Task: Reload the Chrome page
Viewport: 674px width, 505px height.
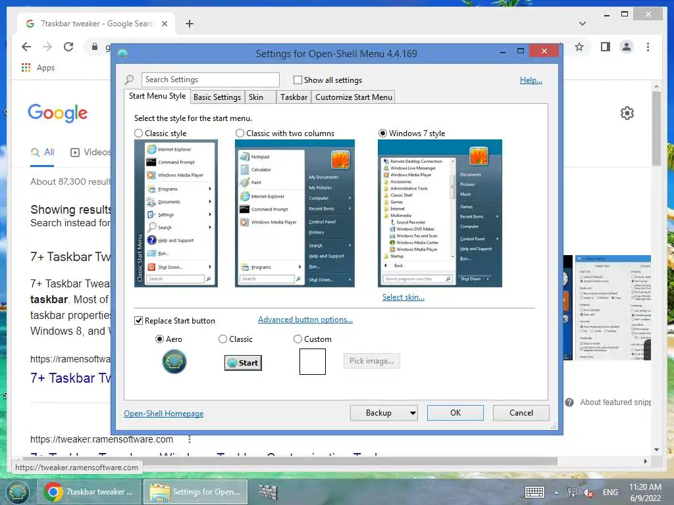Action: point(68,47)
